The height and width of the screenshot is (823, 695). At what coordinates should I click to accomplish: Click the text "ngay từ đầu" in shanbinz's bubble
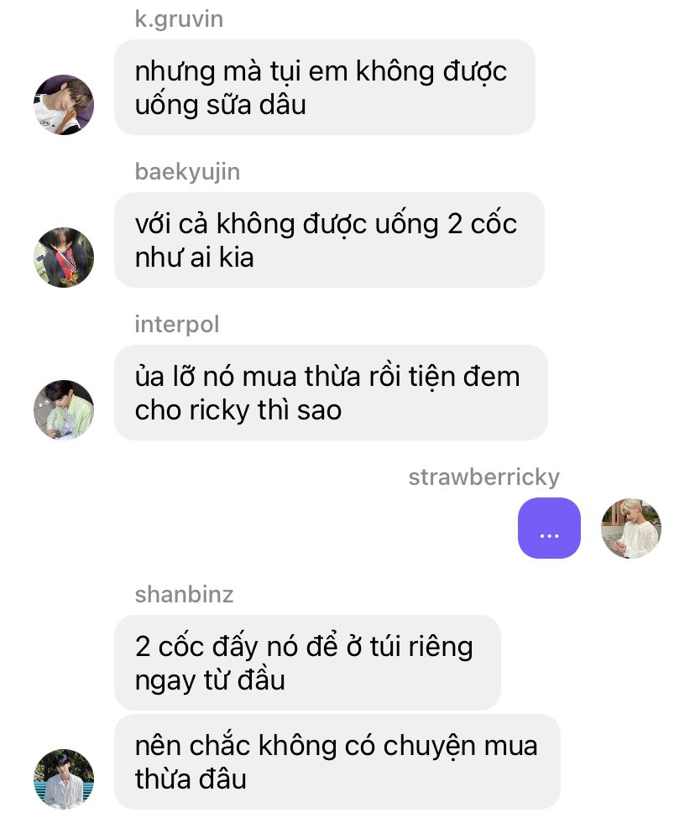(210, 680)
